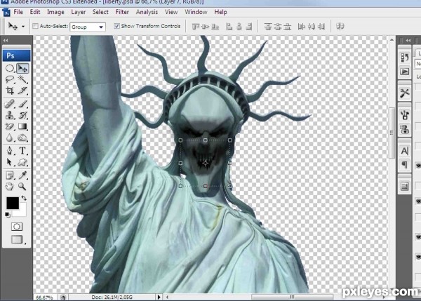Open the File menu

18,12
